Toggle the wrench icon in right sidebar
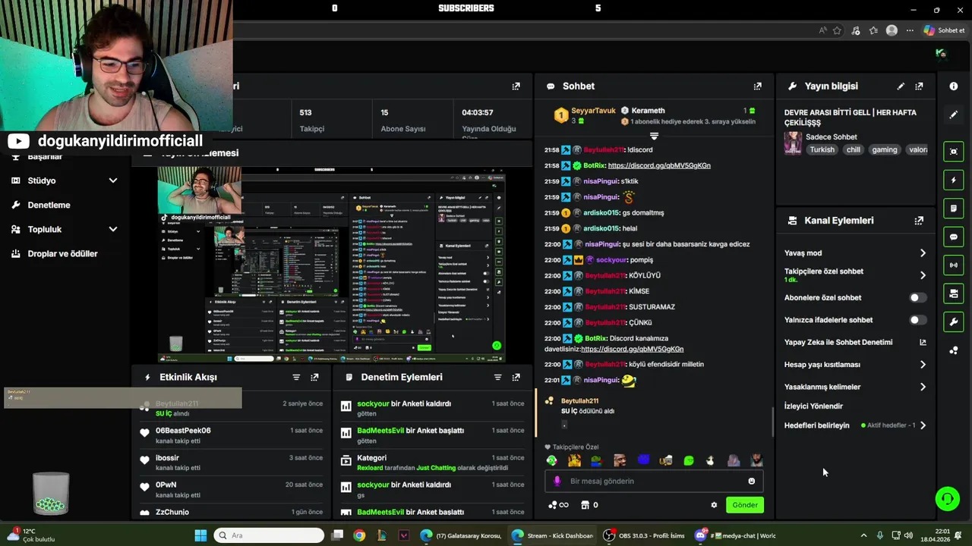The height and width of the screenshot is (546, 972). (x=954, y=322)
